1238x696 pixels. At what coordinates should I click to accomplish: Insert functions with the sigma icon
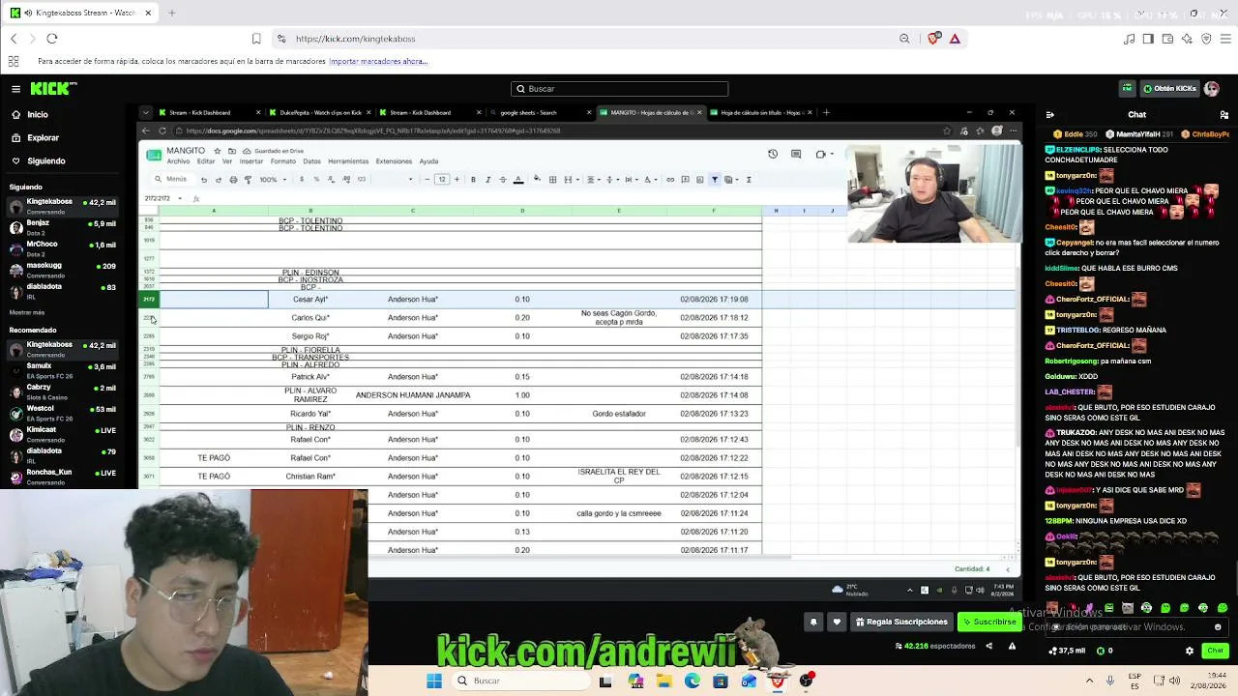[x=749, y=180]
